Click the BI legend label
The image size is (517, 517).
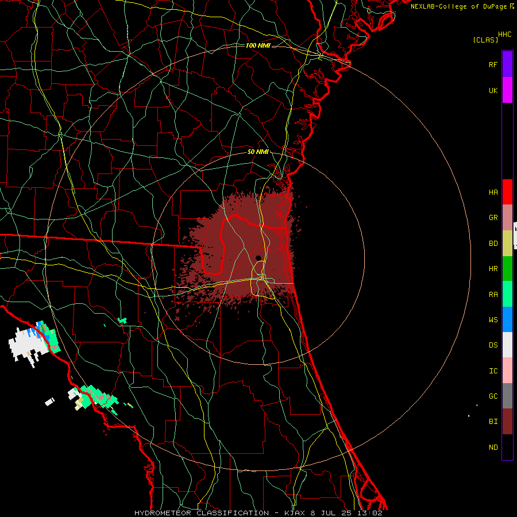(493, 422)
